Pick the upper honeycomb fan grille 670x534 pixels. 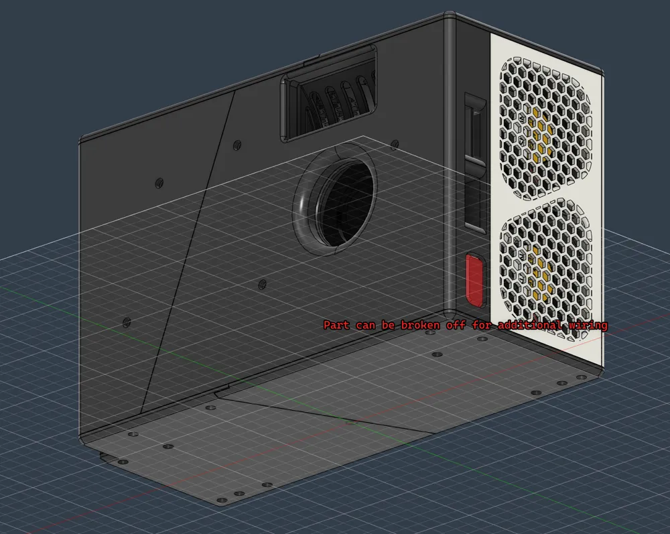coord(545,128)
